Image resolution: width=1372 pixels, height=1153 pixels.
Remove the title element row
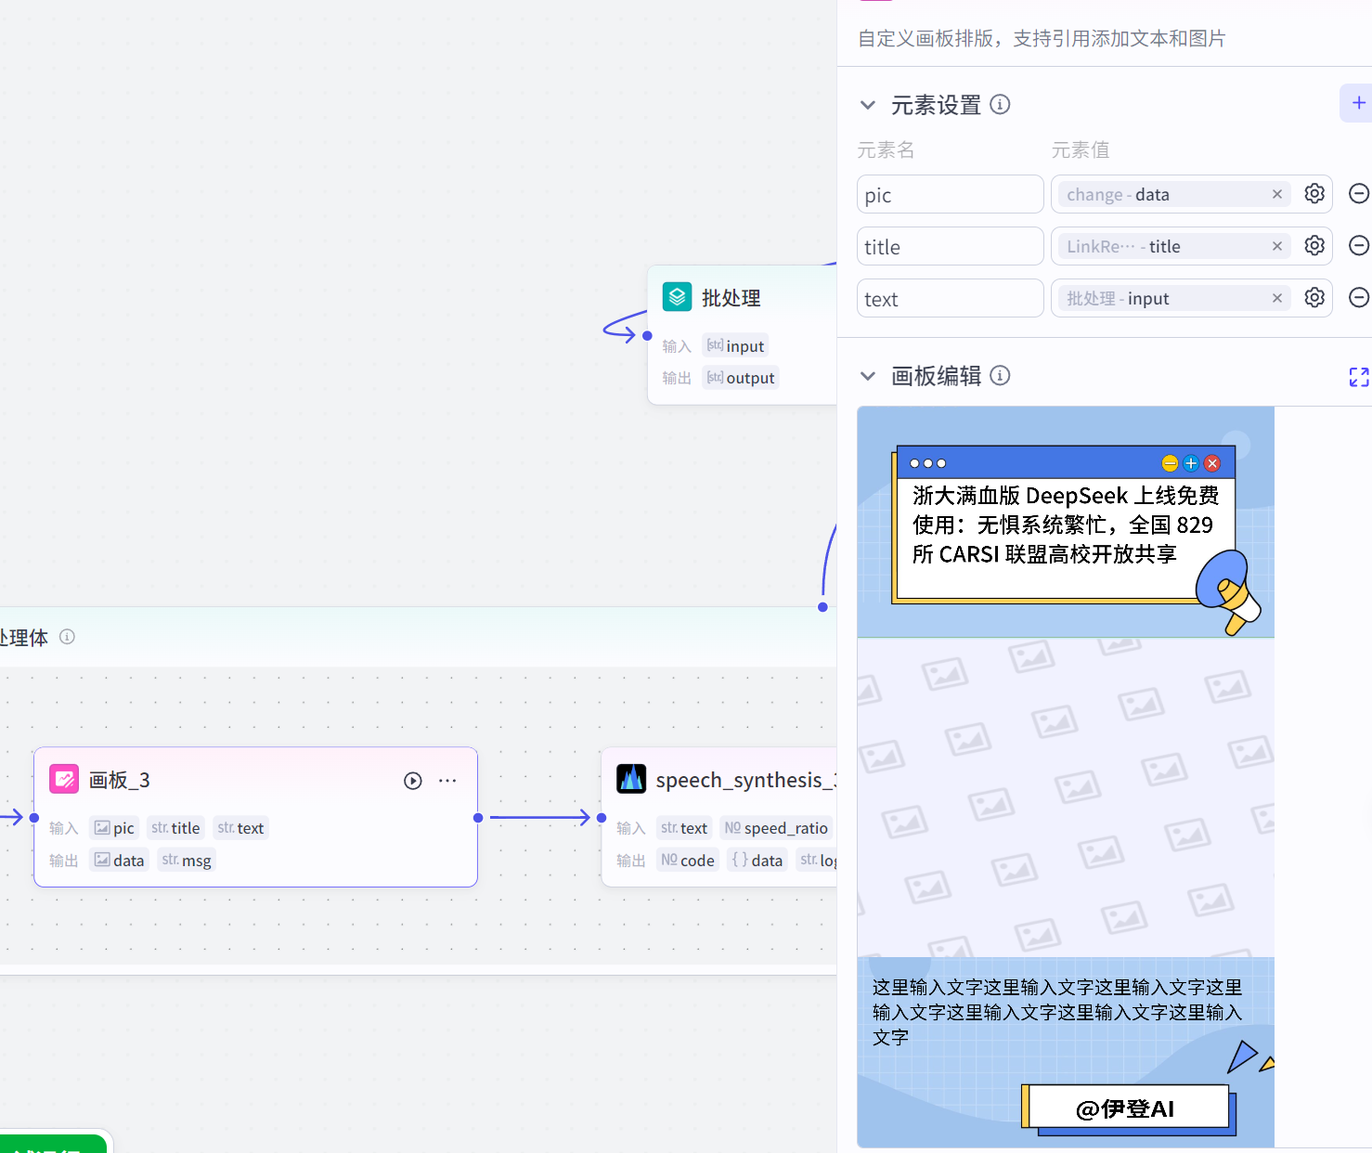pos(1359,246)
